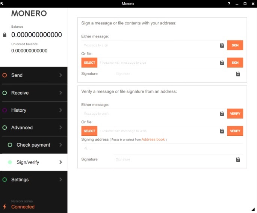The height and width of the screenshot is (213, 257).
Task: Click the green circle icon next to Receive
Action: click(5, 93)
